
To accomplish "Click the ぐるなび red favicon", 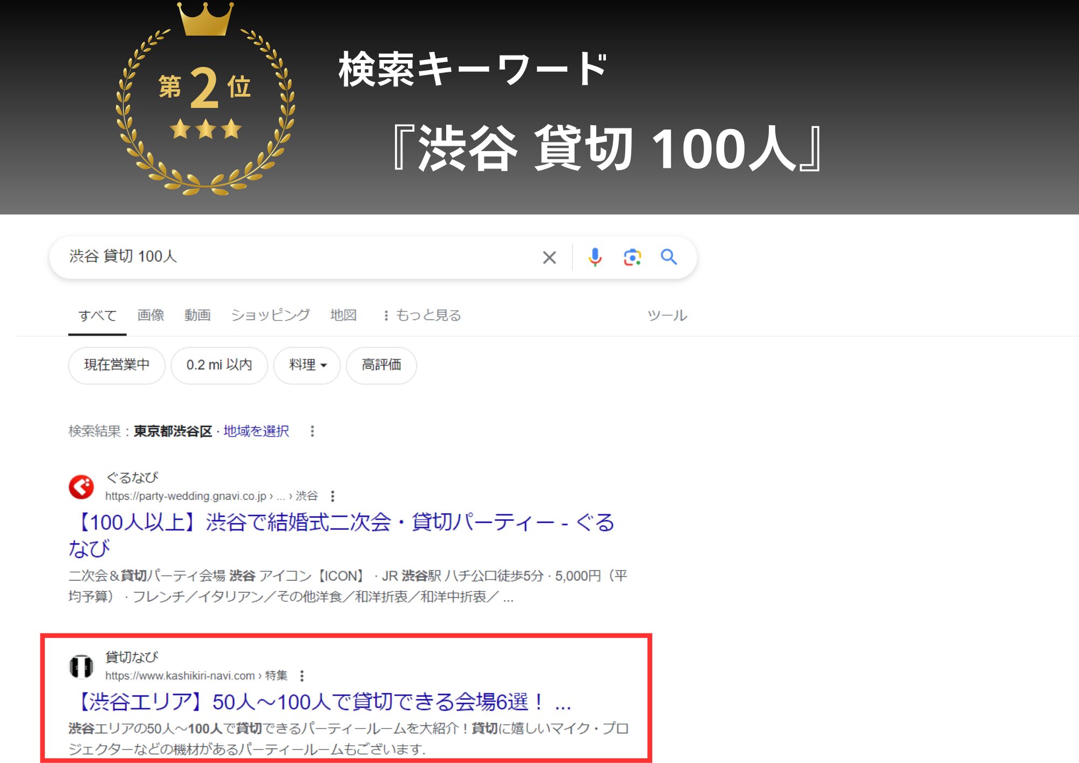I will point(81,487).
